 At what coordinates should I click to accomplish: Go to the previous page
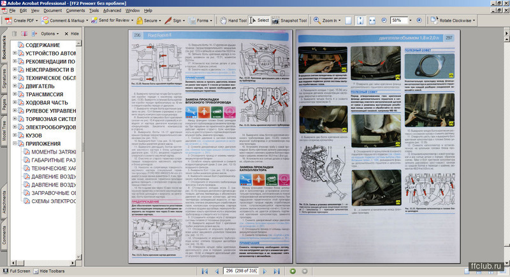[x=217, y=271]
